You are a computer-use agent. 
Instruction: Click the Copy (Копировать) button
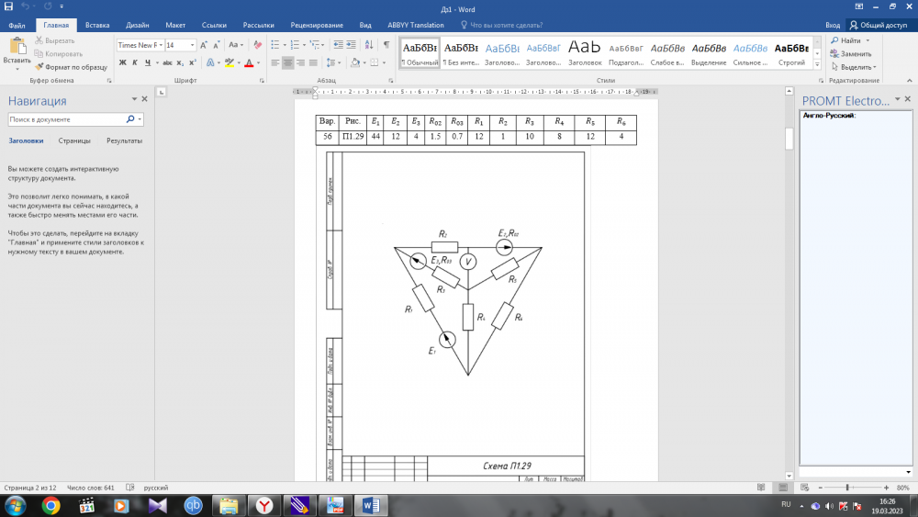(59, 54)
